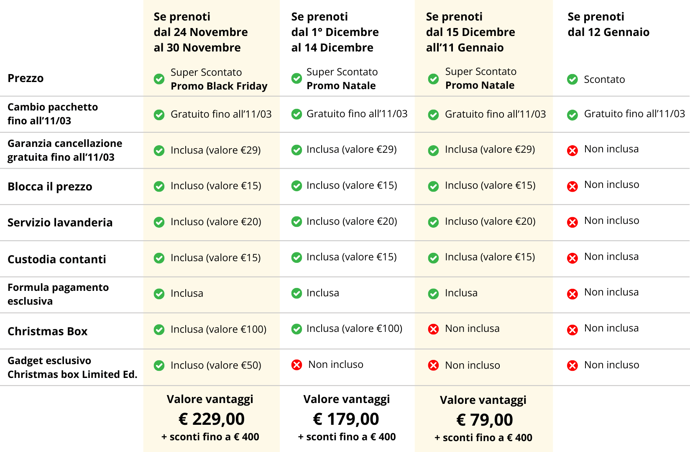Image resolution: width=690 pixels, height=452 pixels.
Task: Click red X for Garanzia cancellazione Non inclusa
Action: click(572, 150)
